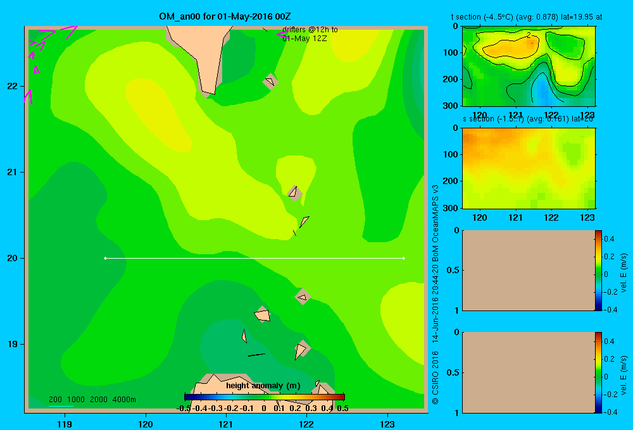The height and width of the screenshot is (430, 633).
Task: Click longitude label 119 on main map axis
Action: [x=65, y=424]
